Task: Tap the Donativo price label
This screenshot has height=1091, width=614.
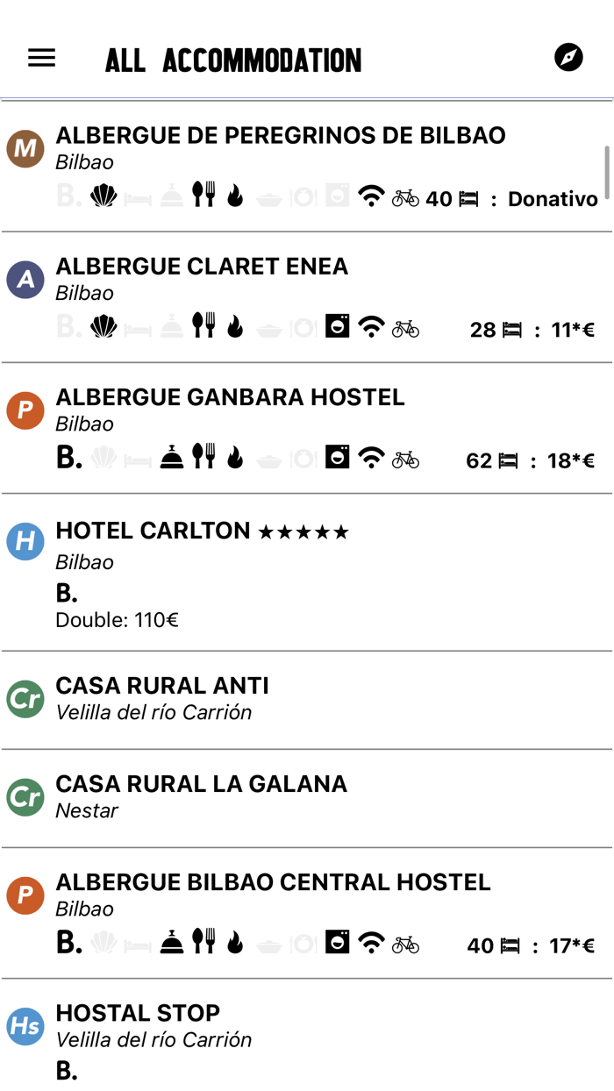Action: (x=553, y=199)
